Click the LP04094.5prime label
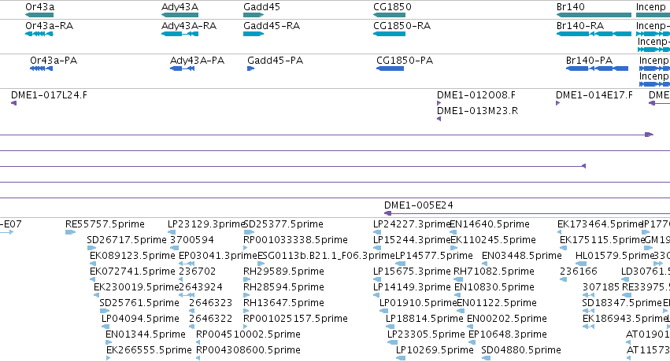 coord(140,319)
